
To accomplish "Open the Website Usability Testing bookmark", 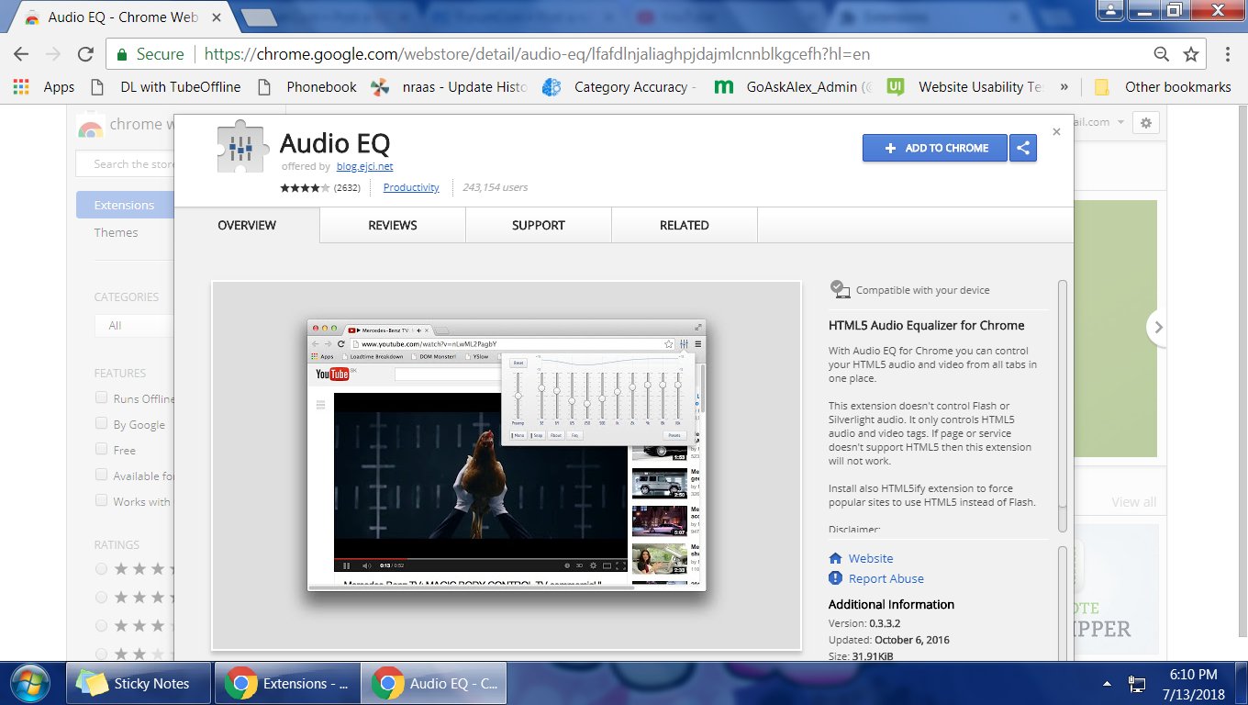I will pos(965,86).
